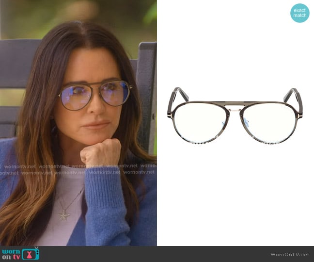
Task: Click the Worn on TV logo
Action: point(20,254)
